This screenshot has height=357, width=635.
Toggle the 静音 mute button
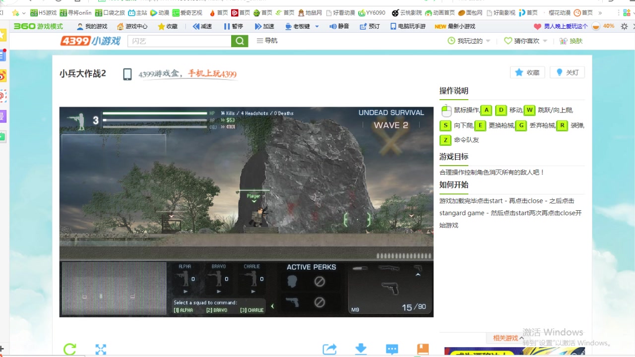pyautogui.click(x=339, y=26)
